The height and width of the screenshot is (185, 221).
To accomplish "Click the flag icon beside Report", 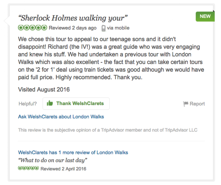I will coord(185,104).
